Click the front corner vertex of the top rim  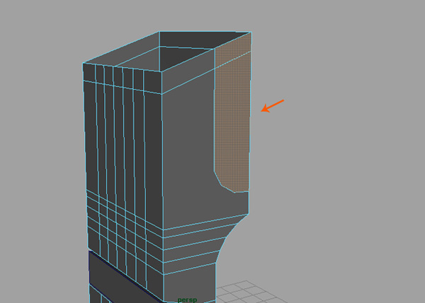163,71
